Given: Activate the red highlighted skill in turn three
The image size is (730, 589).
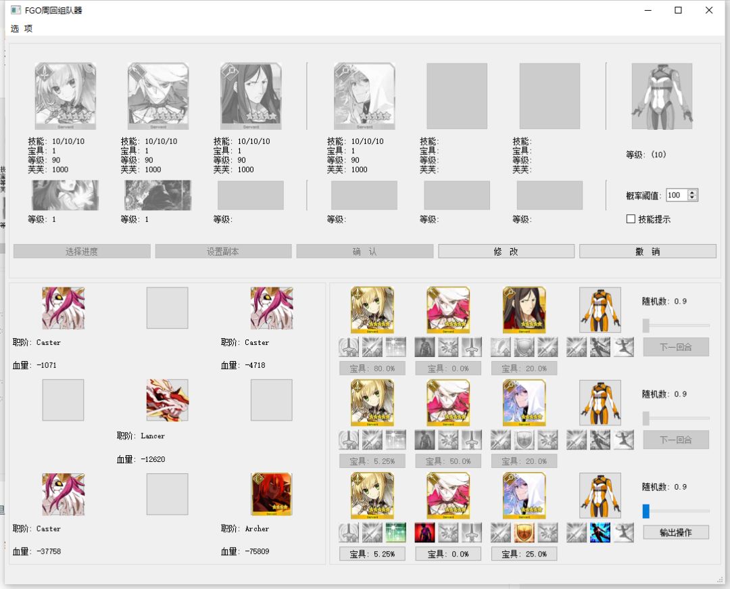Looking at the screenshot, I should tap(424, 533).
